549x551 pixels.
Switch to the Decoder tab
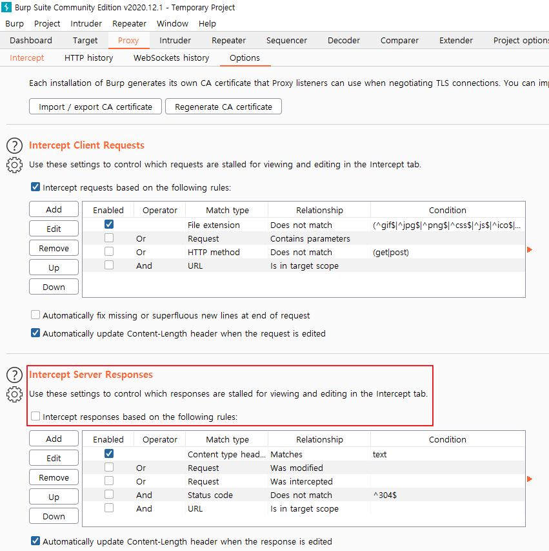(344, 41)
